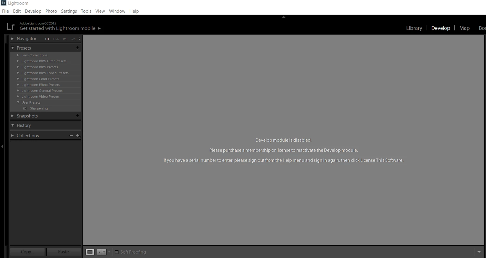Open the View menu
The height and width of the screenshot is (258, 486).
pyautogui.click(x=100, y=11)
